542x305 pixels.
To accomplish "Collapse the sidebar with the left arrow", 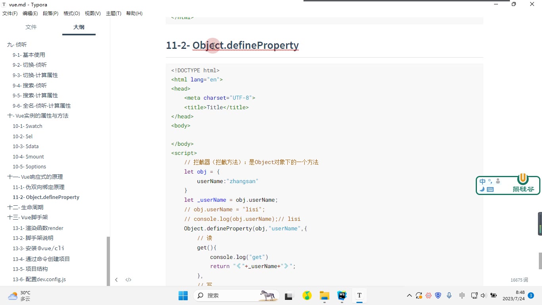I will click(116, 280).
